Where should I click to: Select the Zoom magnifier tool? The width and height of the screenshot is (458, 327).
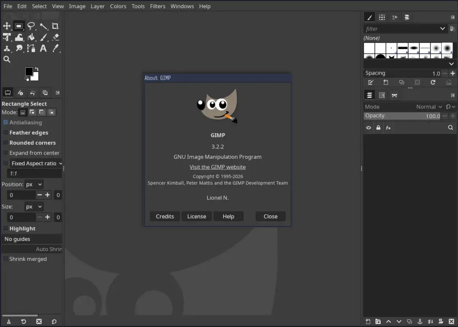point(7,59)
